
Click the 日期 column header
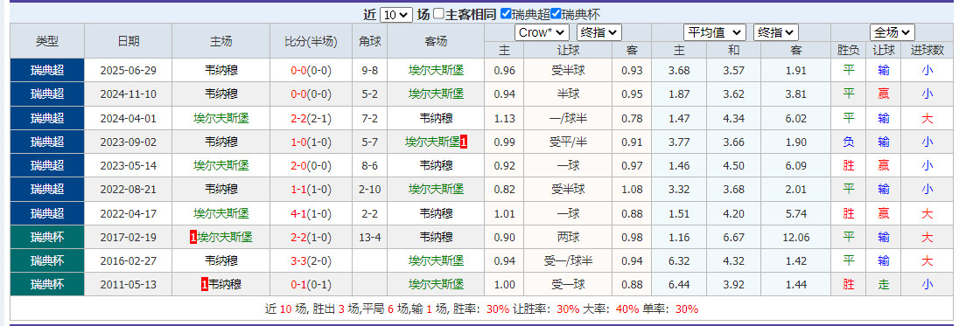[129, 41]
